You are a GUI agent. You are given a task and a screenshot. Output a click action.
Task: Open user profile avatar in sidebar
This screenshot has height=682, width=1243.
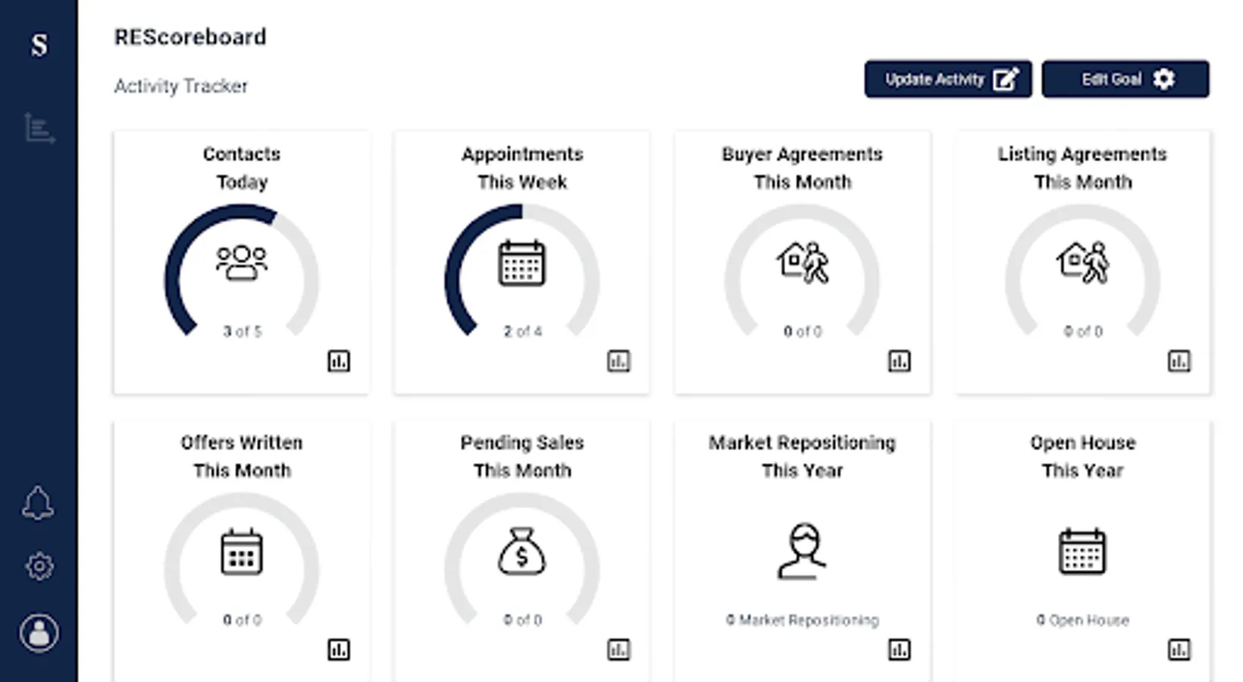pos(39,633)
